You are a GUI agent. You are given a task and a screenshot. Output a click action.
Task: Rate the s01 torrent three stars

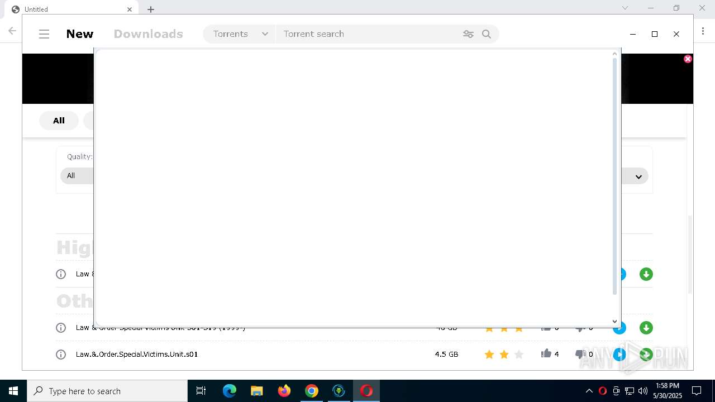519,355
